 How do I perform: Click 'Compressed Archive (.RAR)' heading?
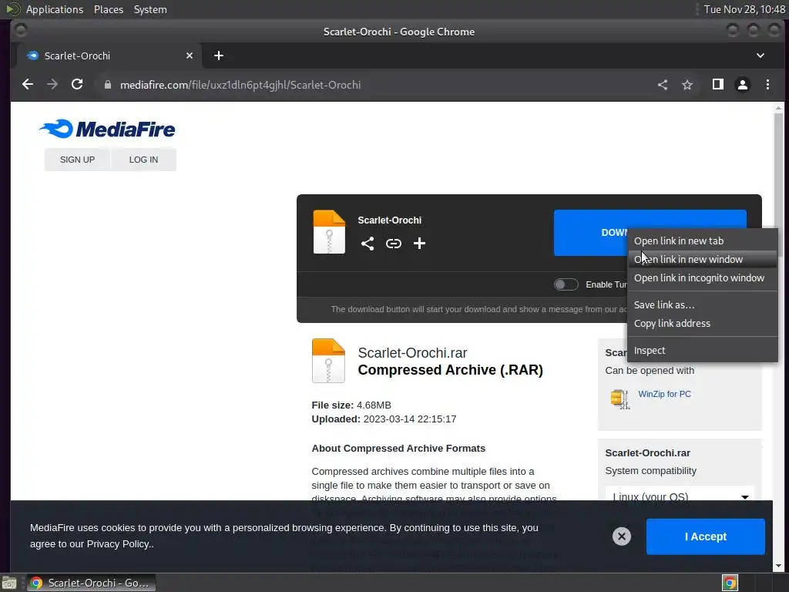450,370
